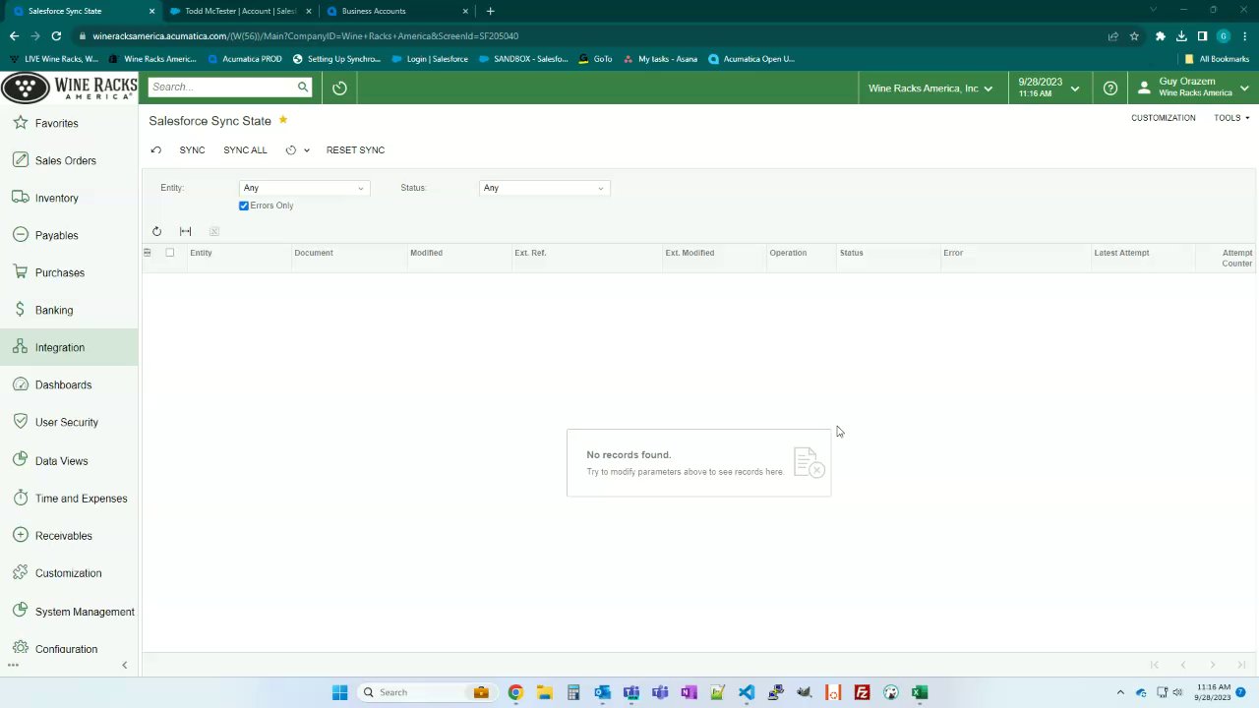Open Excel from the taskbar
Image resolution: width=1259 pixels, height=708 pixels.
[x=919, y=692]
